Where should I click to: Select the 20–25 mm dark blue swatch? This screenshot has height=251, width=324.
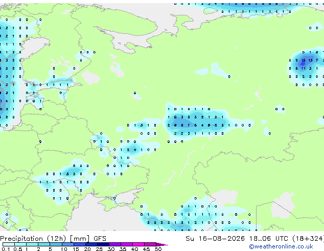pos(91,244)
